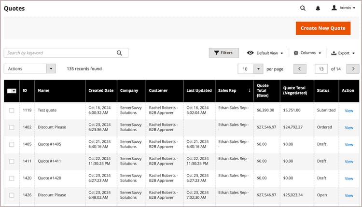Click the Export upload icon
This screenshot has height=207, width=362.
pyautogui.click(x=334, y=53)
